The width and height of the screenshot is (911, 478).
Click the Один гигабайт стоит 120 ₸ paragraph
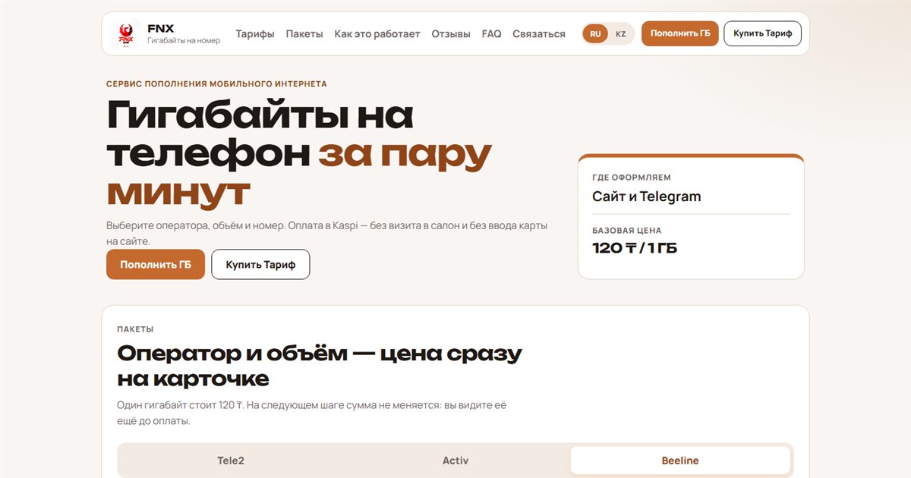(312, 413)
